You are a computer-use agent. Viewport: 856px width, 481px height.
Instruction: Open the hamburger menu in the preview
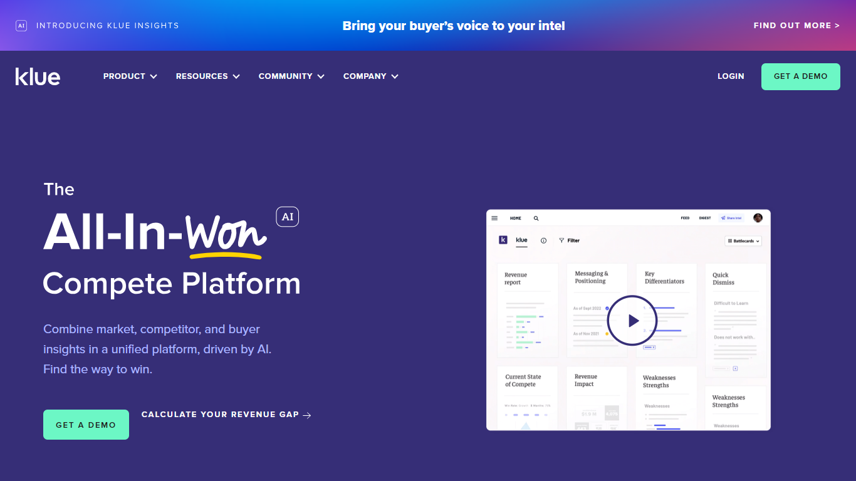pos(494,218)
